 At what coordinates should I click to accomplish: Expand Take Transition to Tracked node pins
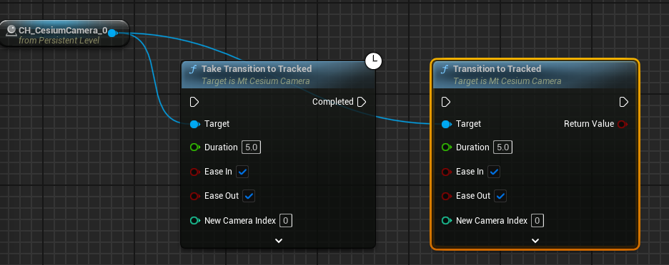click(x=279, y=241)
